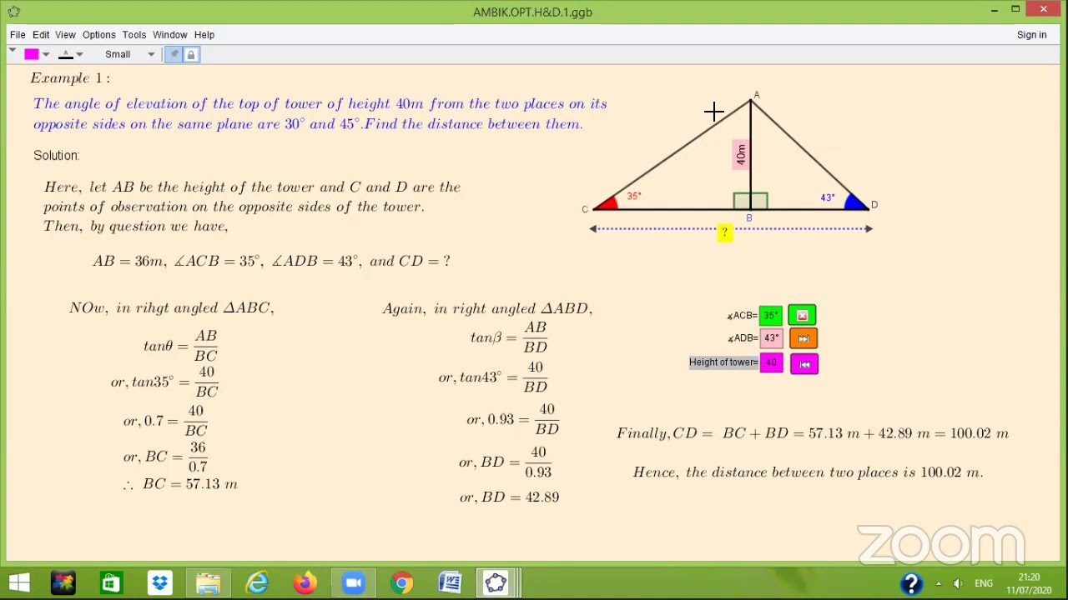
Task: Switch to GeoGebra on the taskbar
Action: point(497,582)
